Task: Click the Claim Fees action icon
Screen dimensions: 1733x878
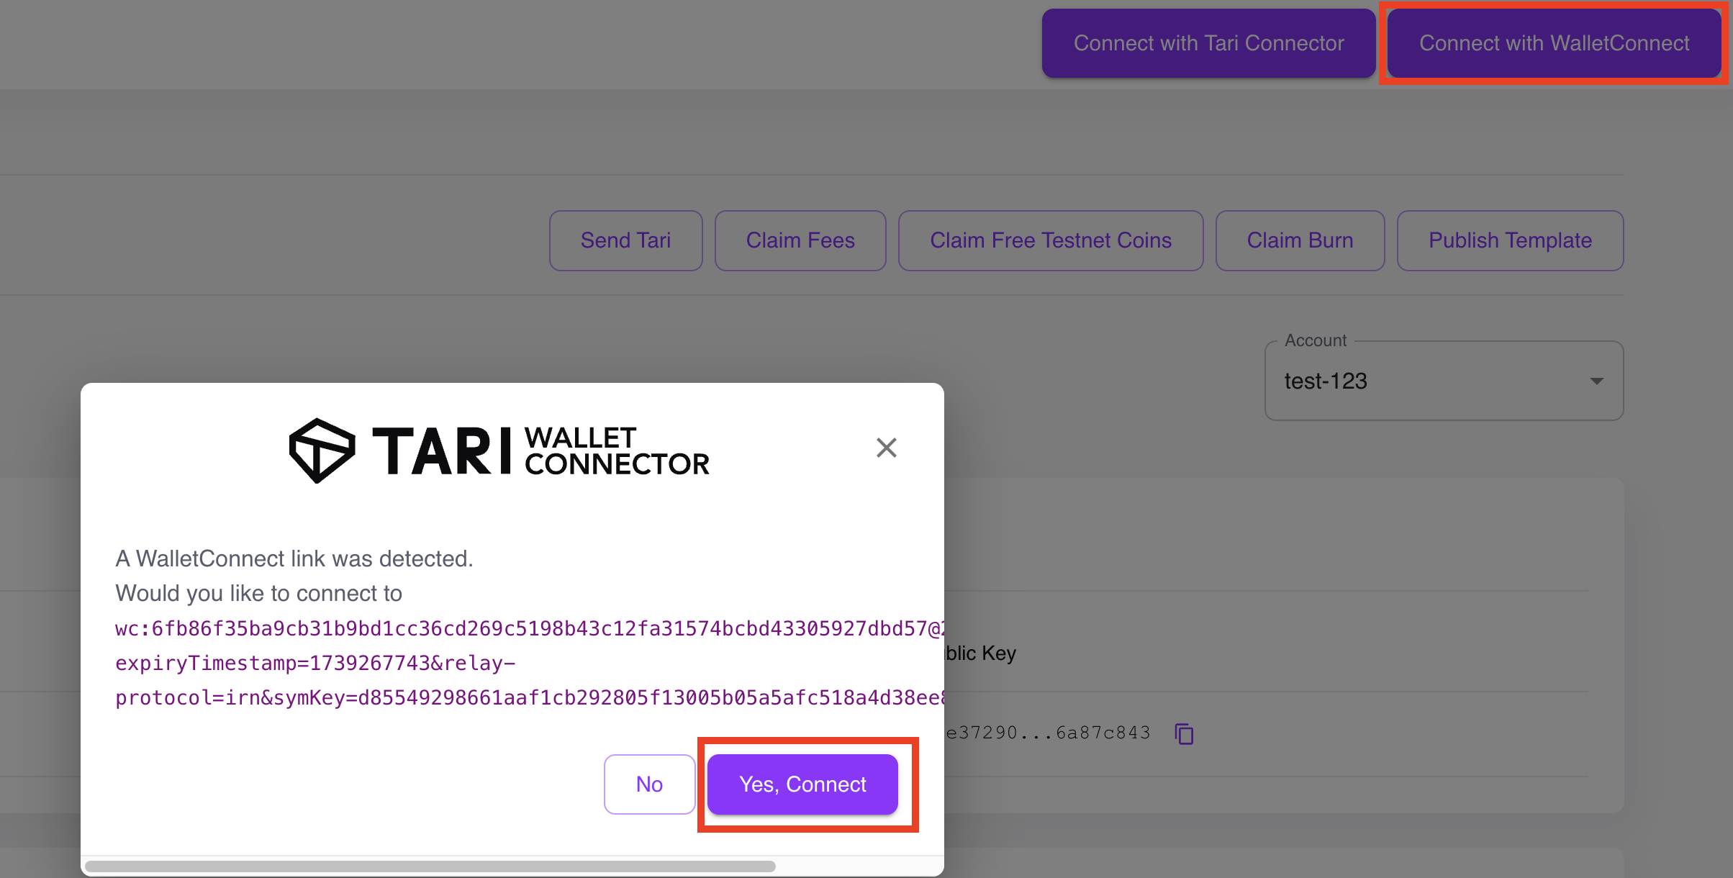Action: (x=800, y=240)
